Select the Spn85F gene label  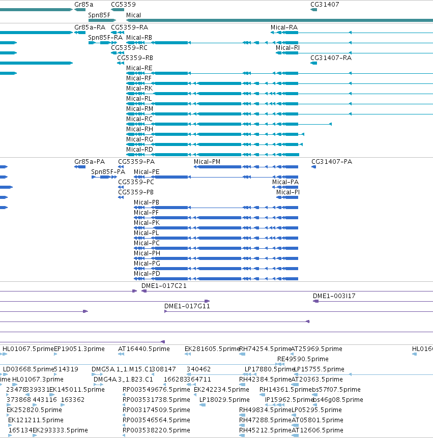[99, 15]
